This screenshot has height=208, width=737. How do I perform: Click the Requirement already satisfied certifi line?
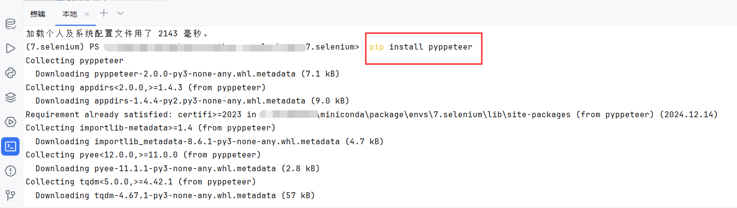[371, 114]
